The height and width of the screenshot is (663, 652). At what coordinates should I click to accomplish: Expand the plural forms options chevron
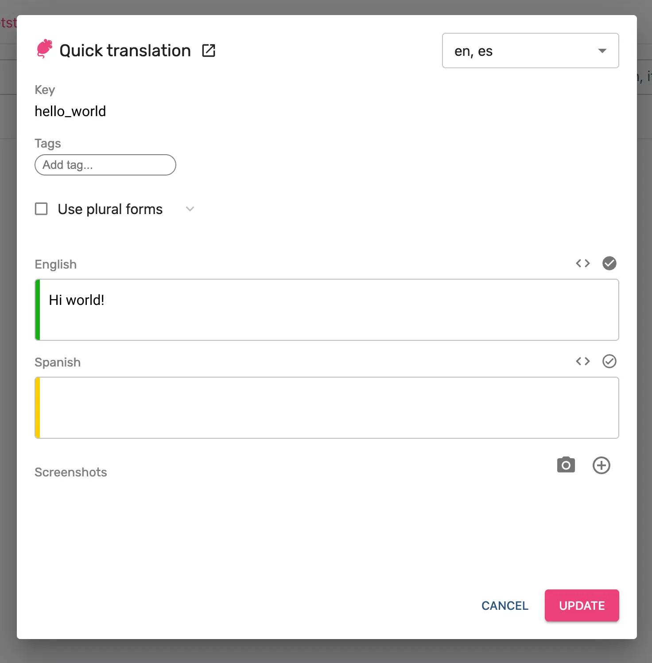(190, 209)
